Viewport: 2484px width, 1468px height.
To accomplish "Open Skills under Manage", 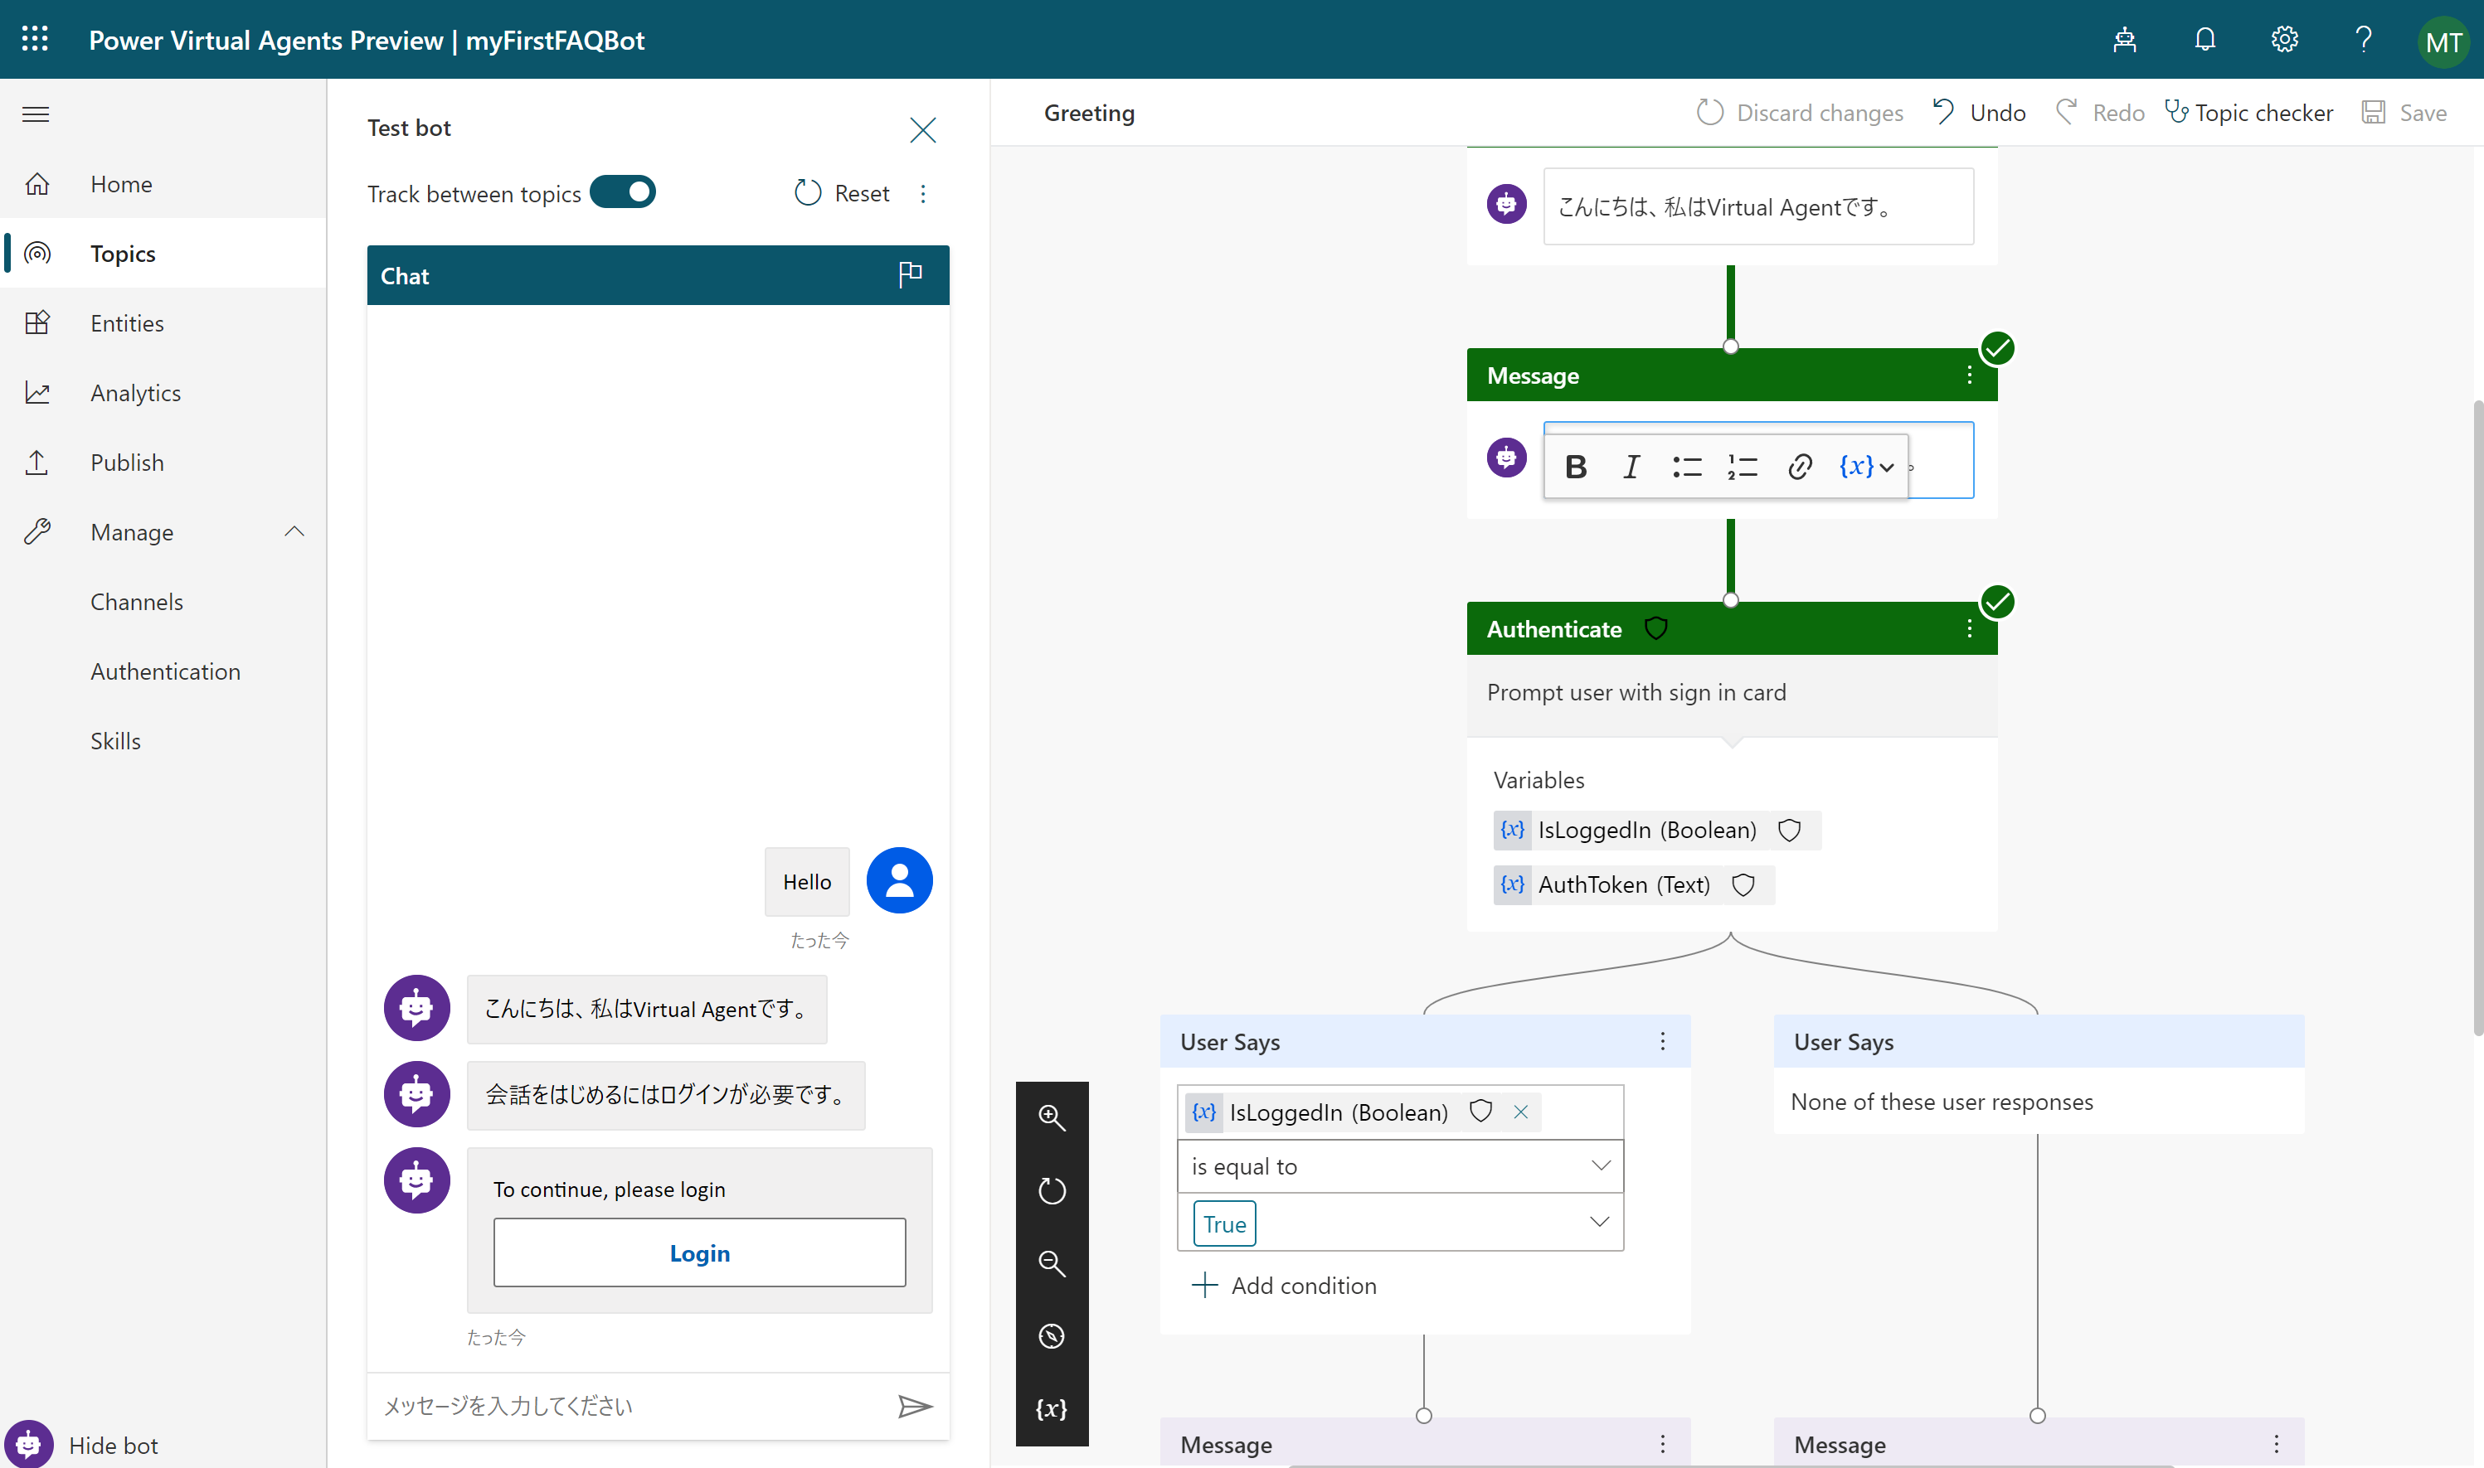I will [x=116, y=741].
